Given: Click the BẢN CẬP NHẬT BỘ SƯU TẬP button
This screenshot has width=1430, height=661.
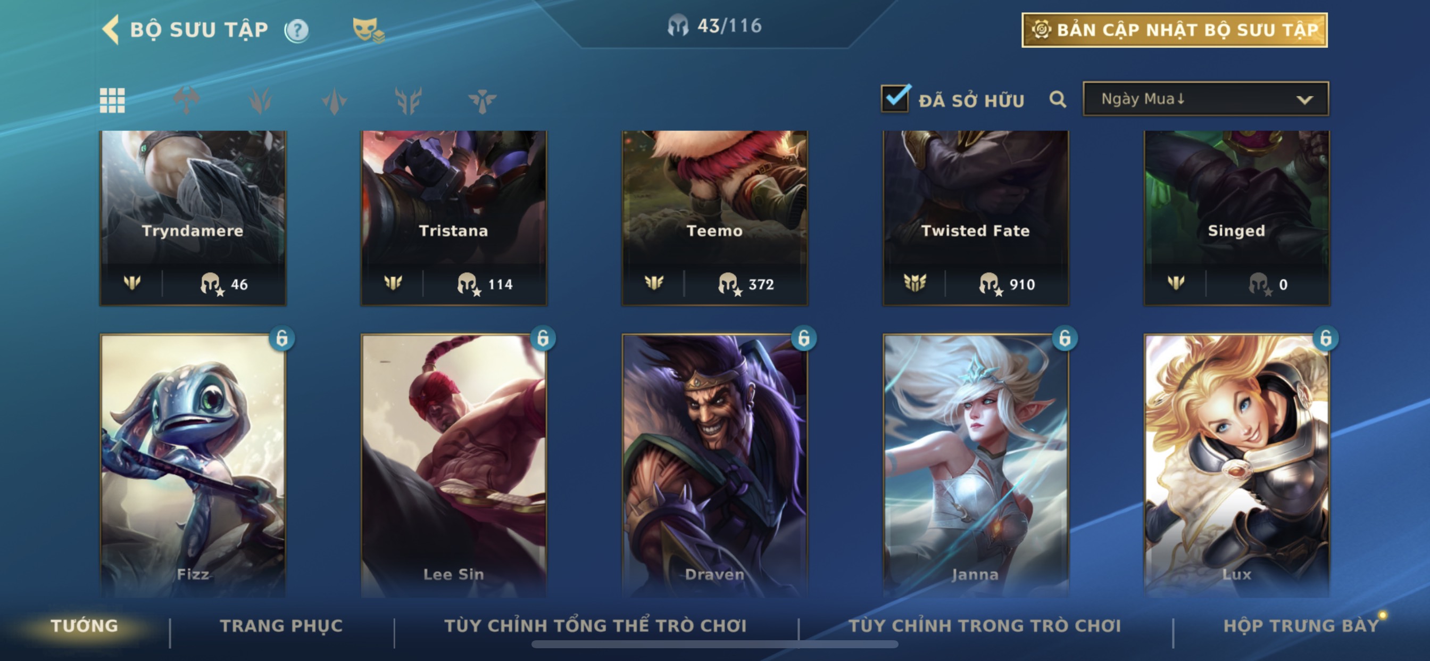Looking at the screenshot, I should 1175,30.
